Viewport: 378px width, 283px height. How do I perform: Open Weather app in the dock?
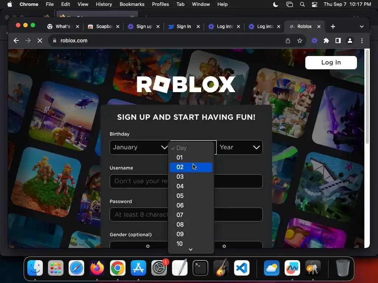click(271, 268)
